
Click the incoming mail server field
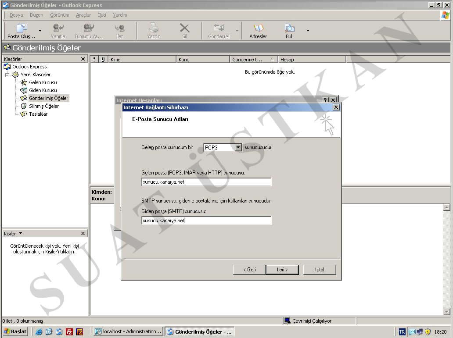click(x=206, y=182)
